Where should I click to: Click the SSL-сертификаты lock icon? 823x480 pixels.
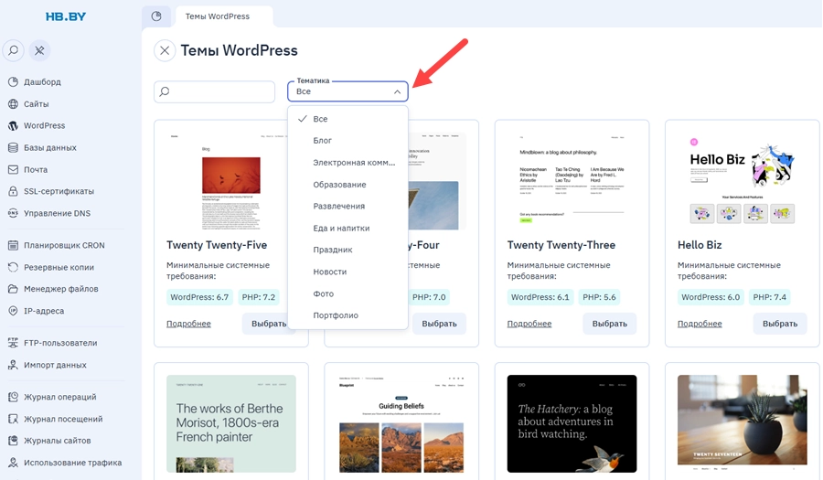(13, 191)
